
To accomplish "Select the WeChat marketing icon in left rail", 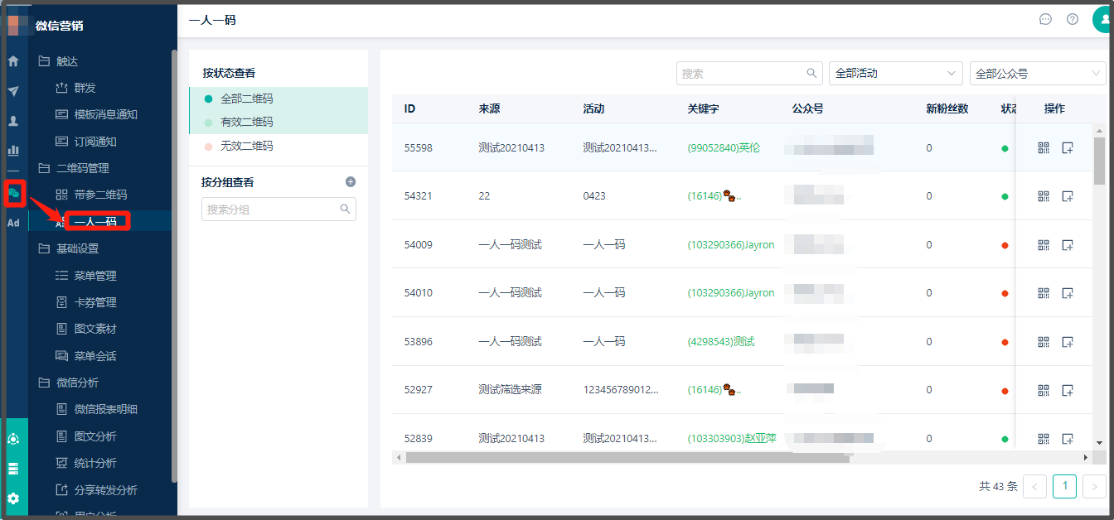I will coord(13,193).
